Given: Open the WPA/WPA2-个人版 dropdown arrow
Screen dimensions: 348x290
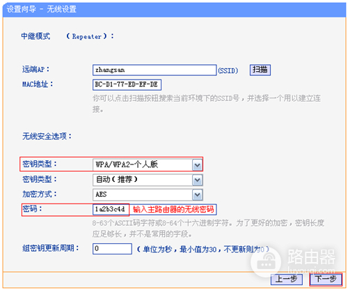Looking at the screenshot, I should click(197, 165).
